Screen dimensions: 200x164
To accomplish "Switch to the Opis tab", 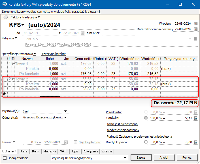I will (x=75, y=151).
